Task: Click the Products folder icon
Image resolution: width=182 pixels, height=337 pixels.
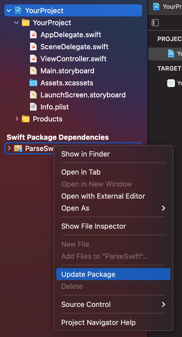Action: click(26, 119)
